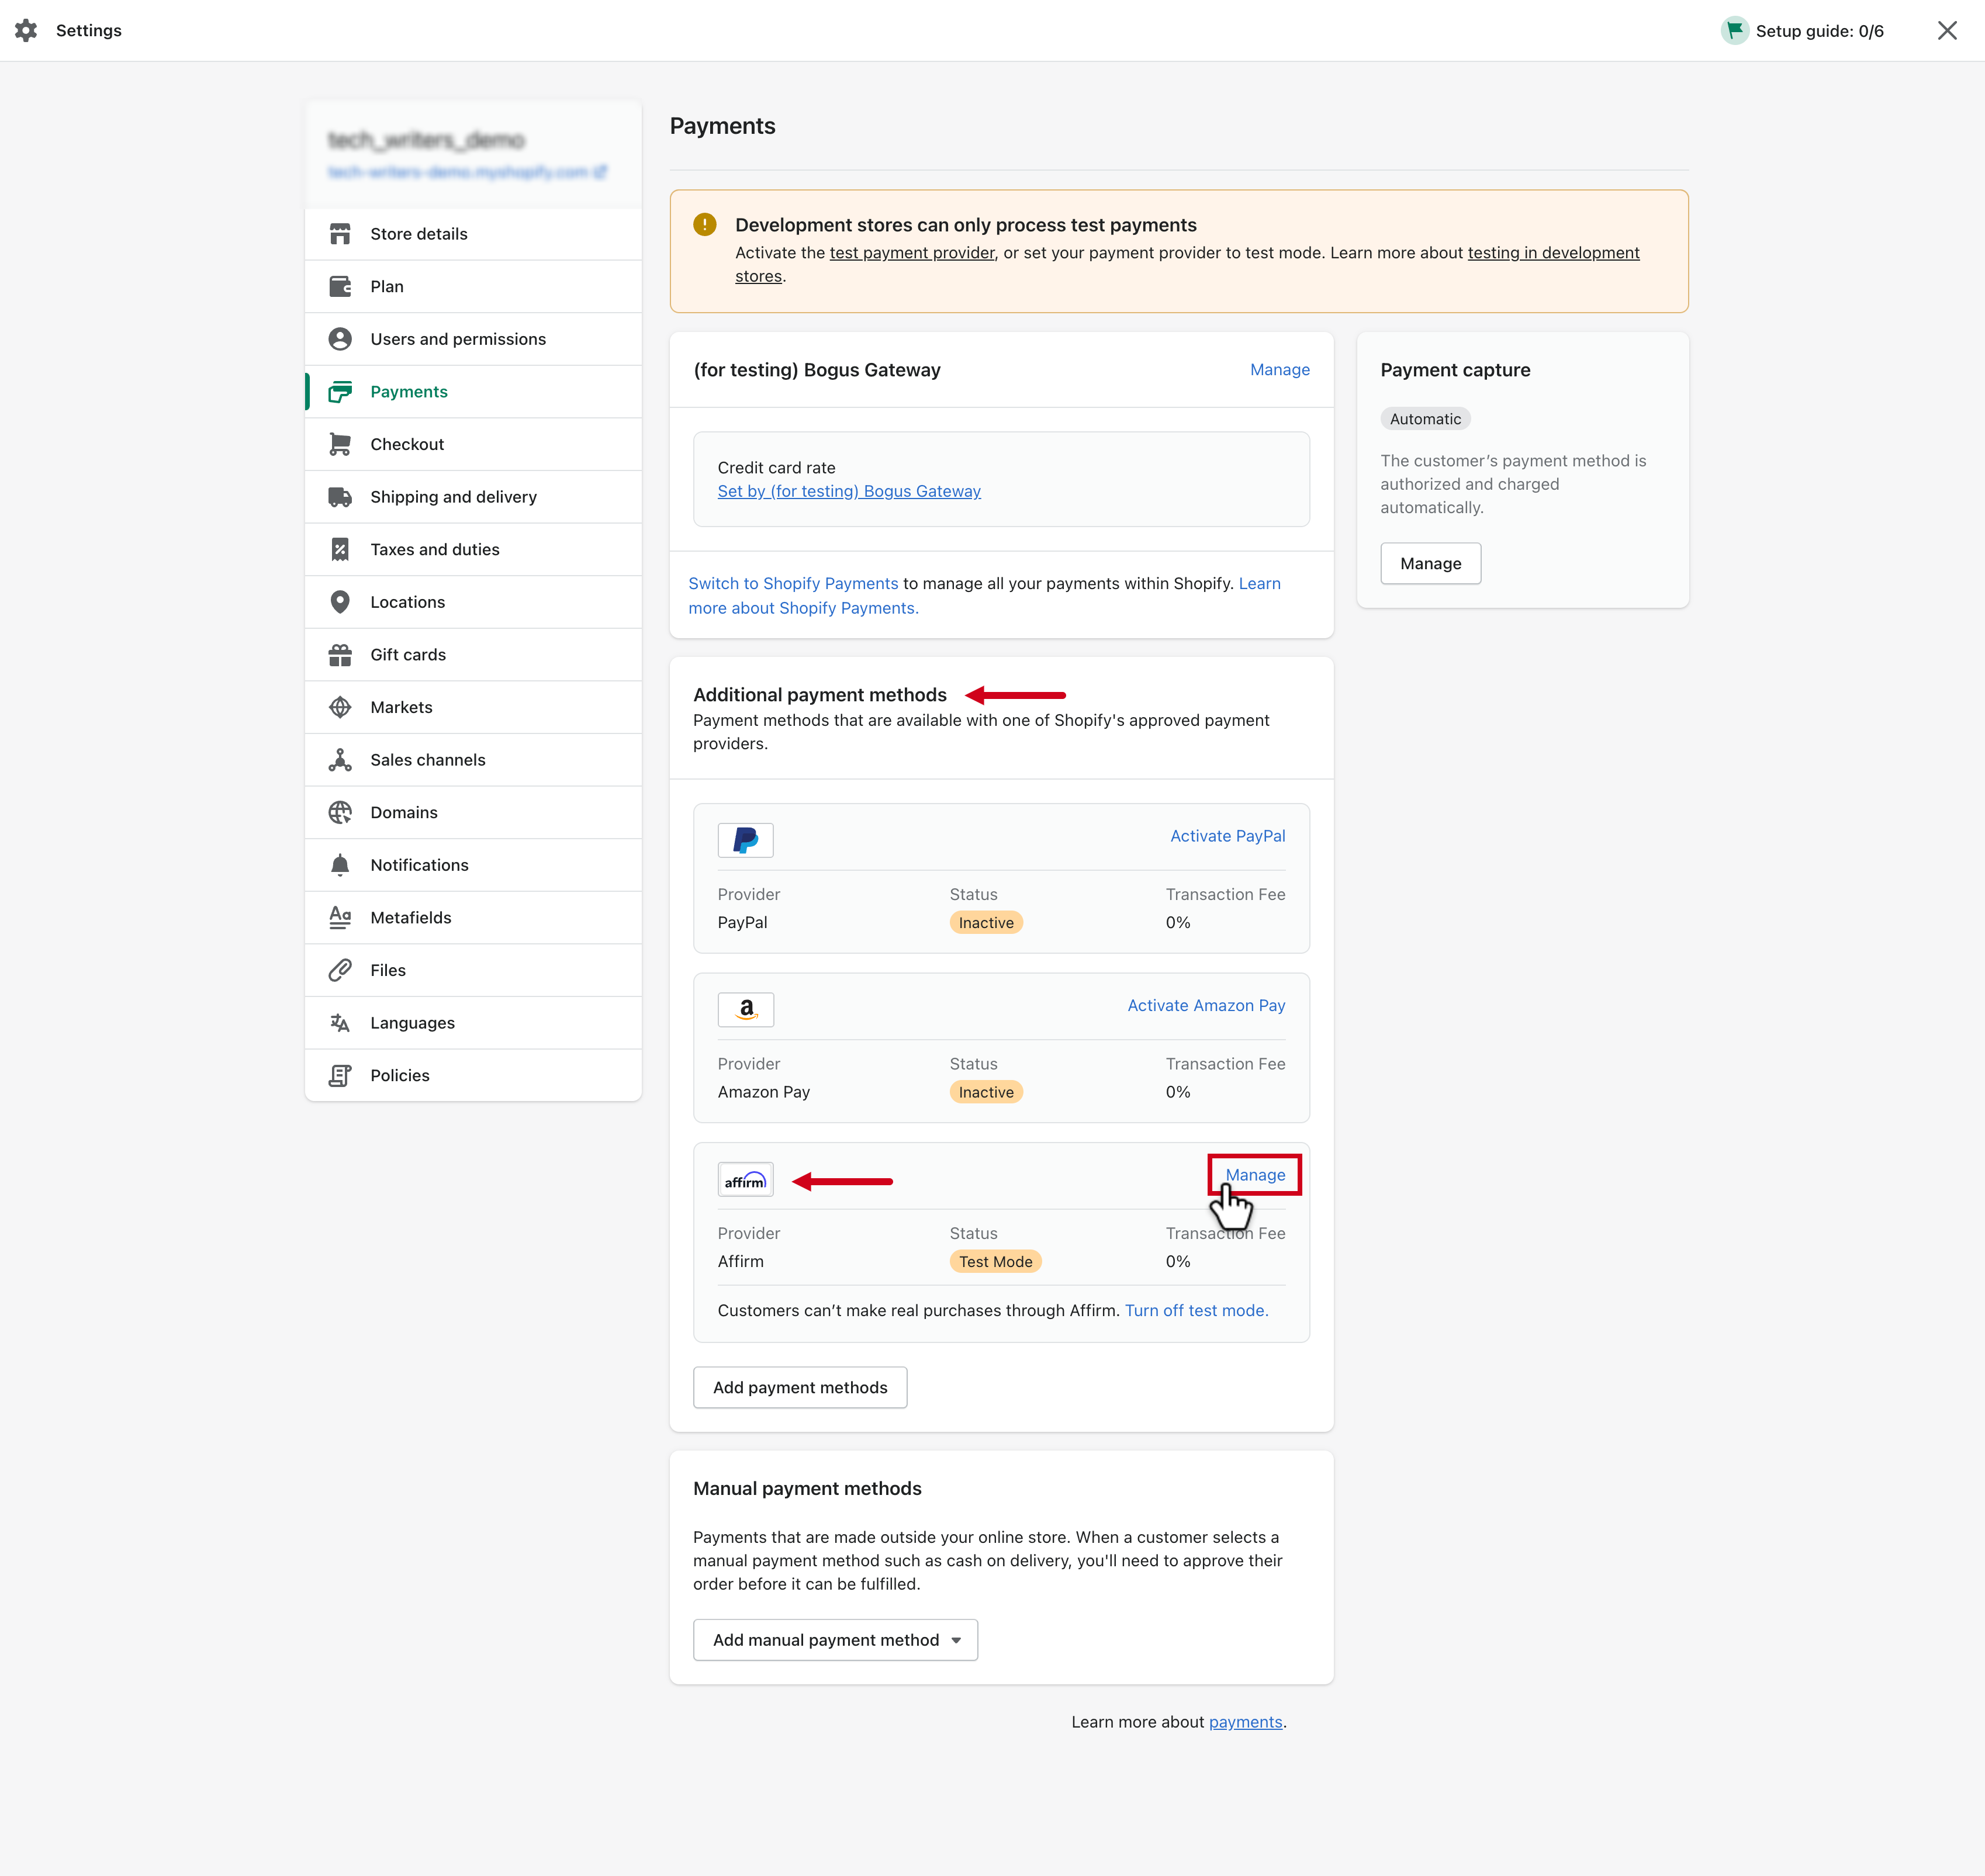Image resolution: width=1985 pixels, height=1876 pixels.
Task: Click the Turn off test mode link
Action: pyautogui.click(x=1196, y=1311)
